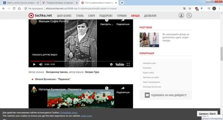
Task: Open Реклама на сайті link
Action: click(x=151, y=77)
